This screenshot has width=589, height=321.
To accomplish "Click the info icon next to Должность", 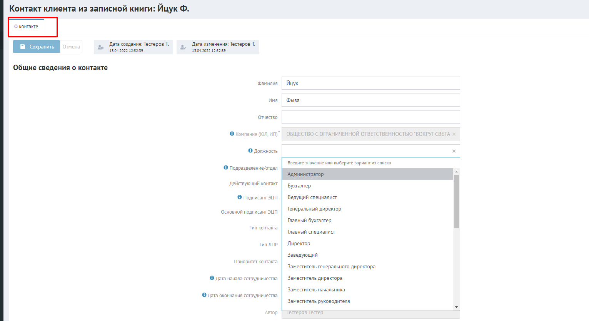I will click(250, 150).
